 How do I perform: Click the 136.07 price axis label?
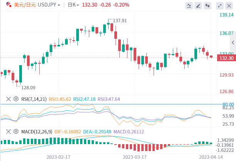tap(226, 33)
